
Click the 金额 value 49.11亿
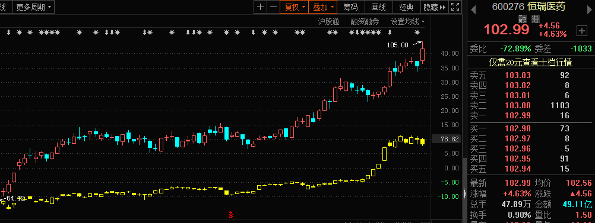(578, 205)
